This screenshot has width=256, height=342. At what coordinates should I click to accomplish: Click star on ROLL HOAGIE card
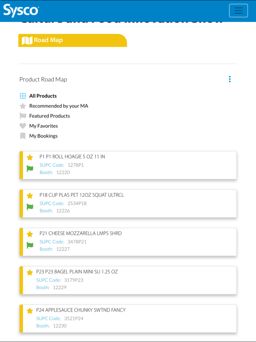pyautogui.click(x=30, y=157)
